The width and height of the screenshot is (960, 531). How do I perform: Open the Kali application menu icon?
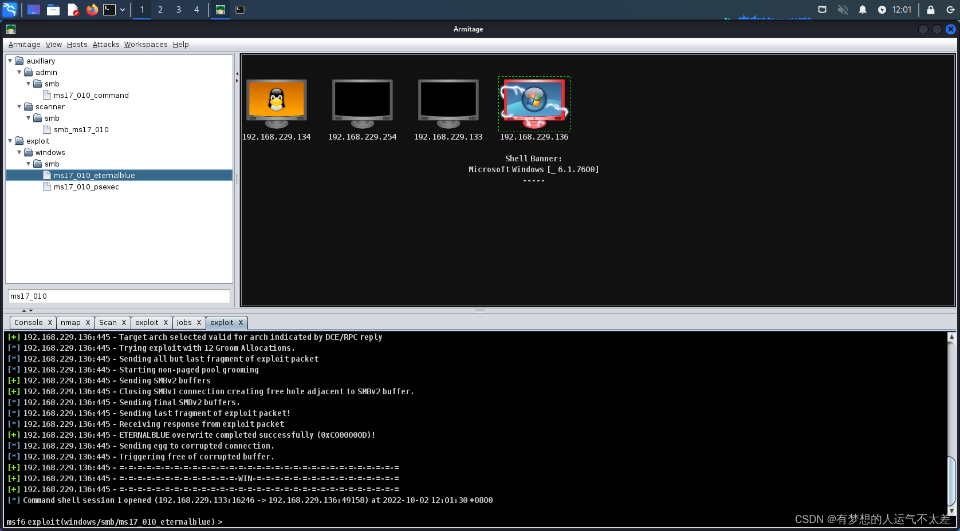[10, 10]
